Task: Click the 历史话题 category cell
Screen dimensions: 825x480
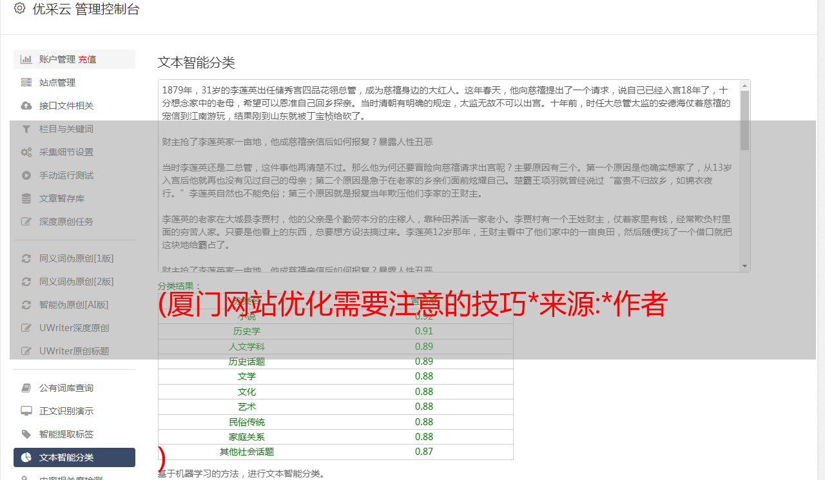Action: [x=247, y=361]
